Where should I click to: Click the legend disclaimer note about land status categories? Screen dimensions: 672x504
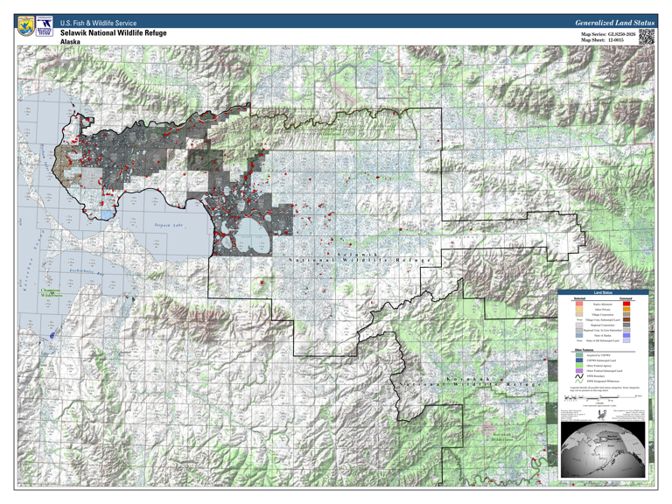[x=605, y=389]
